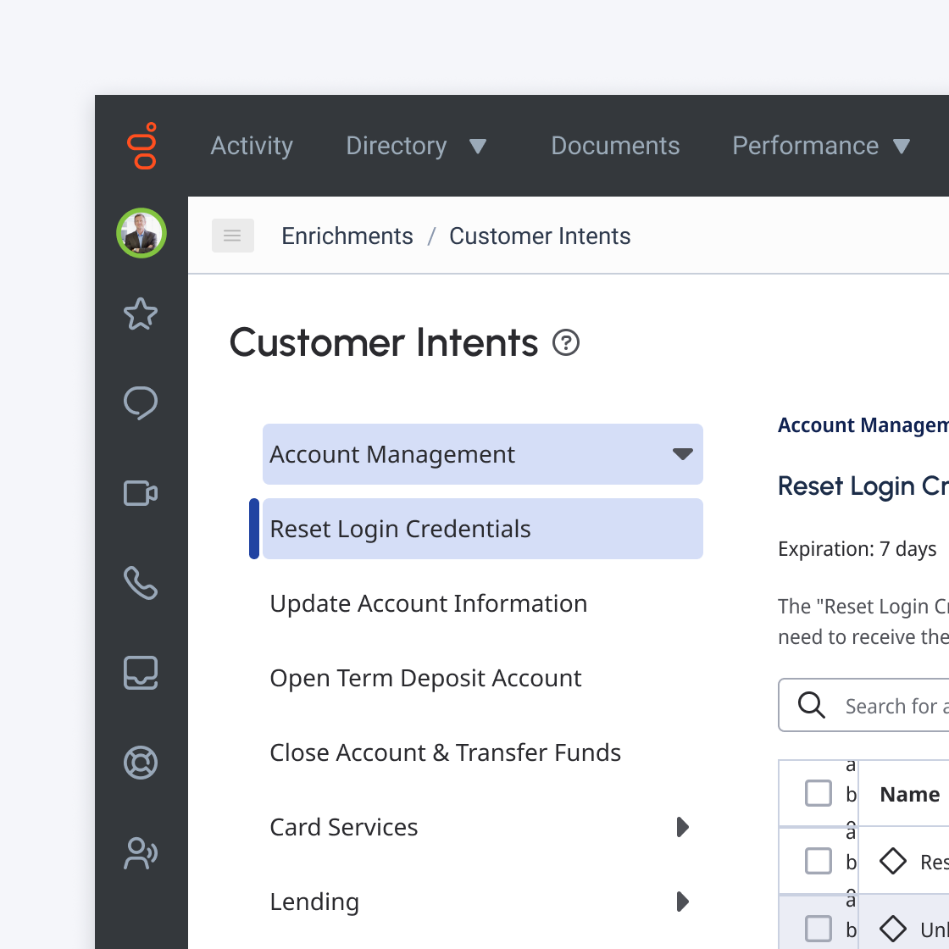Image resolution: width=949 pixels, height=949 pixels.
Task: Open the agent speaking icon in sidebar
Action: [141, 852]
